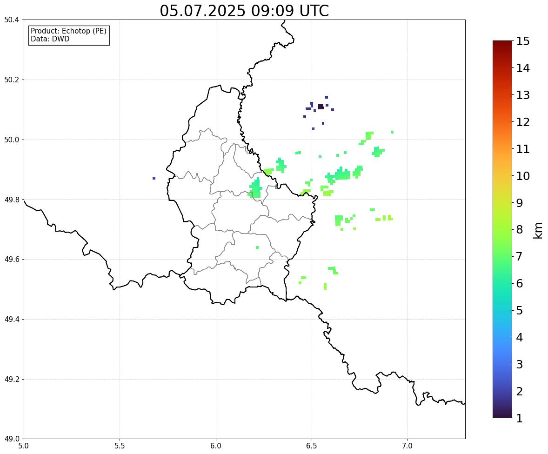Viewport: 548px width, 454px height.
Task: Click the 6.0 longitude tick label
Action: (216, 446)
